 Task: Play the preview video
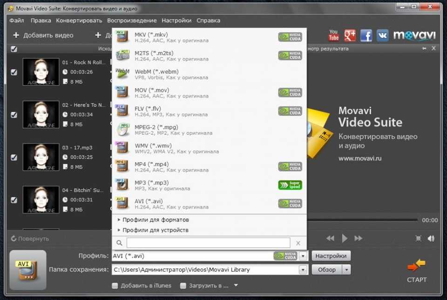point(345,238)
